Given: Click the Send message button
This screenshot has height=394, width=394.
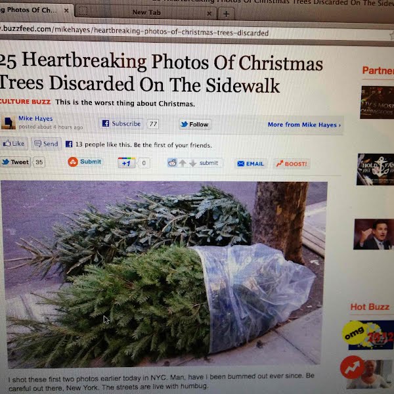Looking at the screenshot, I should 46,144.
